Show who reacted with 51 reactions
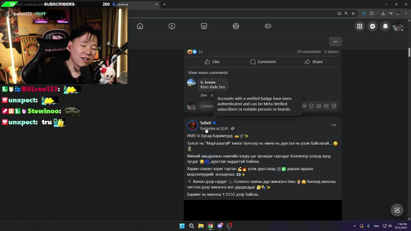Screen dimensions: 411x231 (195, 52)
